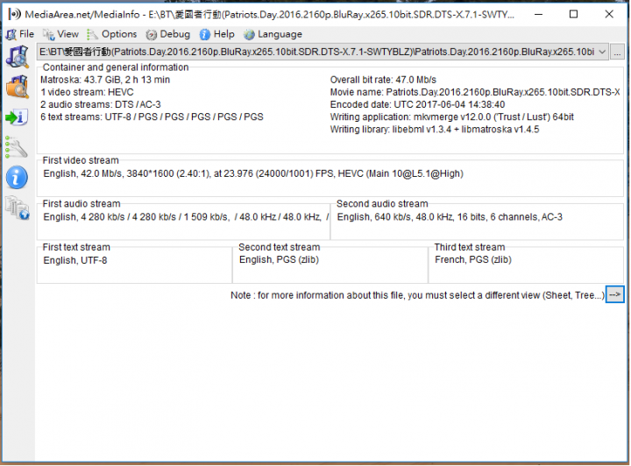The width and height of the screenshot is (631, 466).
Task: Click 'First audio stream' group label
Action: pyautogui.click(x=82, y=204)
